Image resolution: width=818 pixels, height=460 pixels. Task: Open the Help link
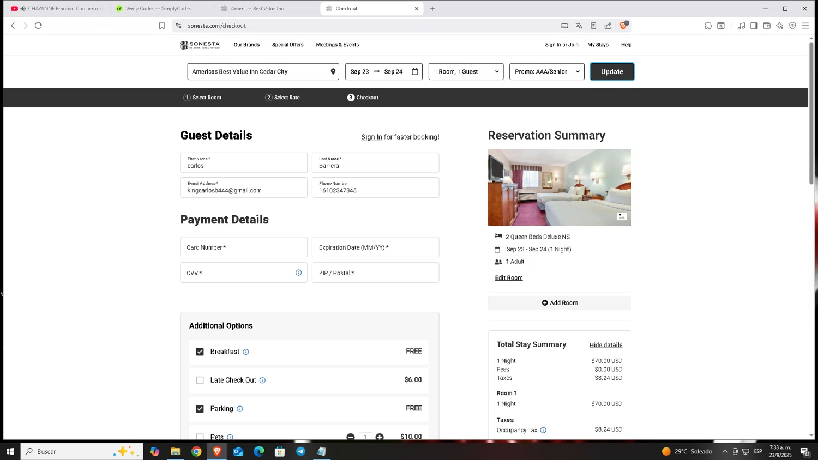pos(626,45)
